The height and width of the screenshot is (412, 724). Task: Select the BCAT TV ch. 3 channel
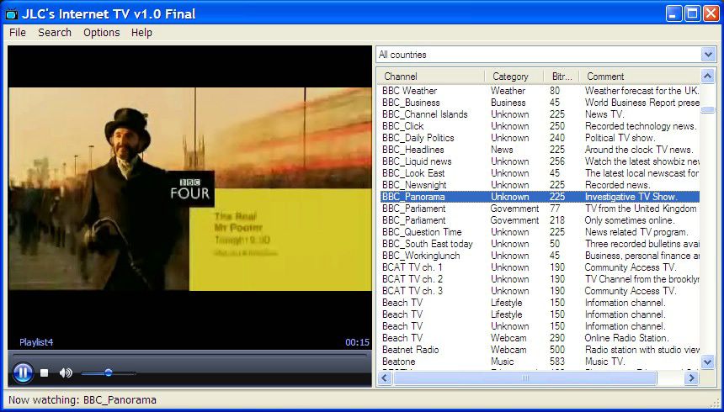(x=540, y=291)
